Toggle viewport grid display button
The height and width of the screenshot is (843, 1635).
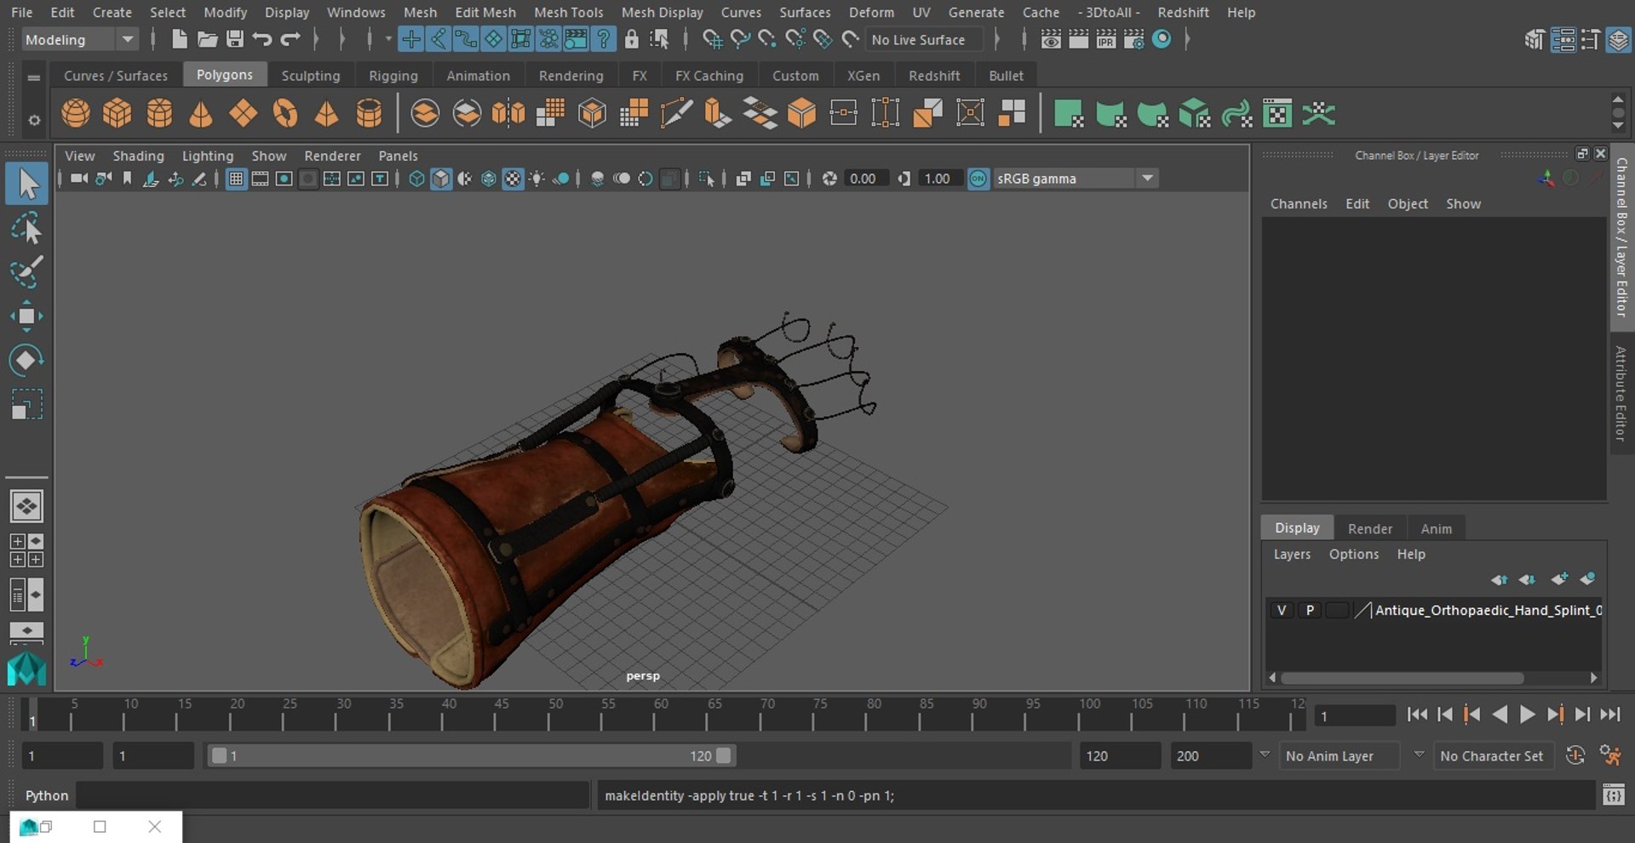pyautogui.click(x=236, y=179)
